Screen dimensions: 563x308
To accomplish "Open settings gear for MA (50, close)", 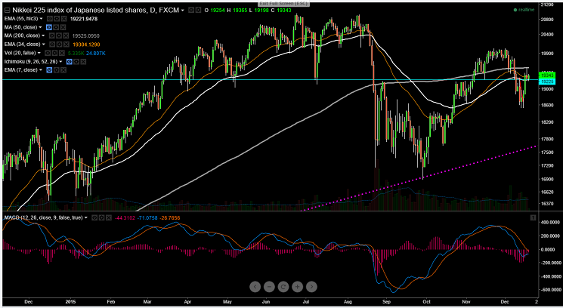I will [56, 27].
